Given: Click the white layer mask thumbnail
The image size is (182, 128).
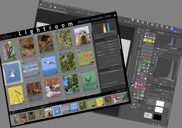Looking at the screenshot, I should (159, 104).
